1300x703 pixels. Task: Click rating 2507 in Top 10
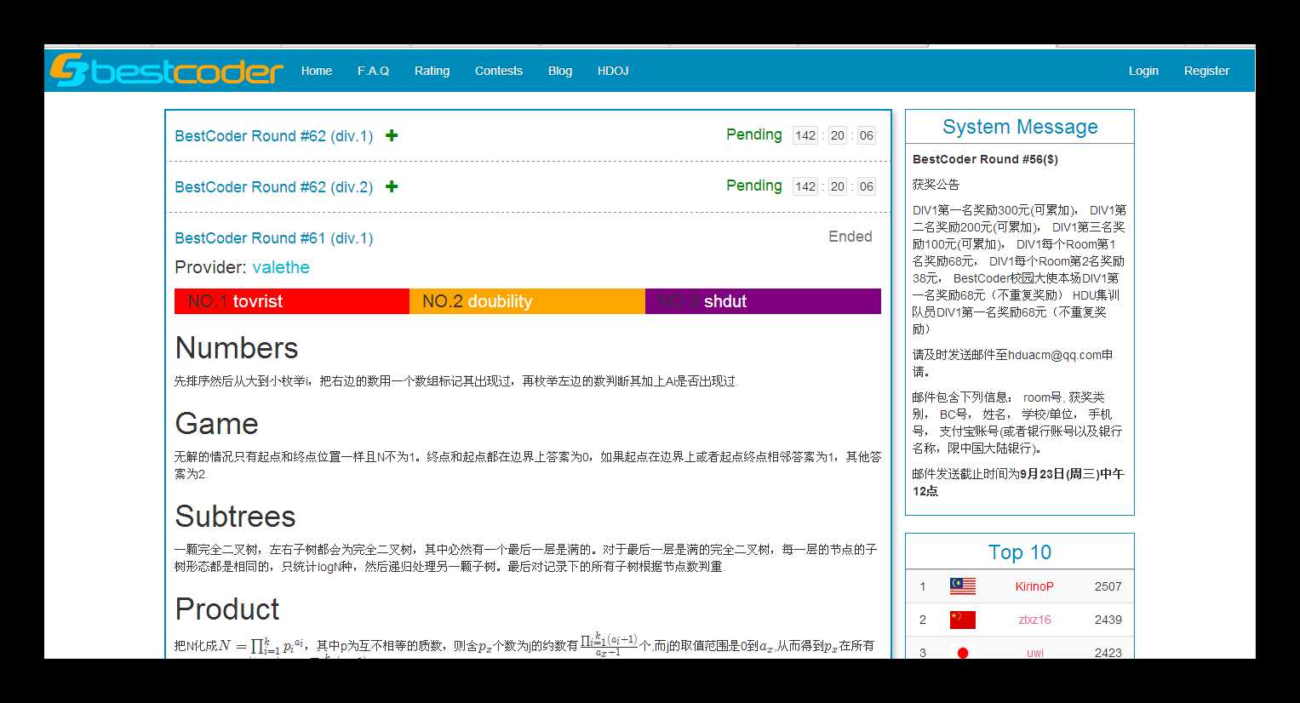coord(1108,586)
